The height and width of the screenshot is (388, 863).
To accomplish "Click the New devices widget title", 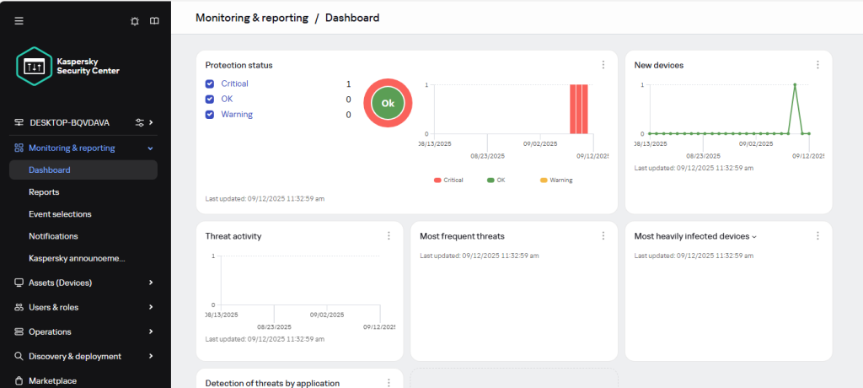I will tap(659, 65).
